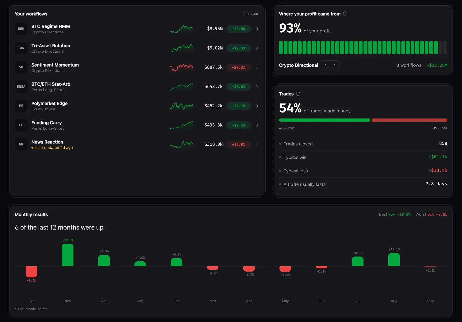Click the TAR badge for Tri-Asset Rotation
This screenshot has height=322, width=462.
coord(21,48)
